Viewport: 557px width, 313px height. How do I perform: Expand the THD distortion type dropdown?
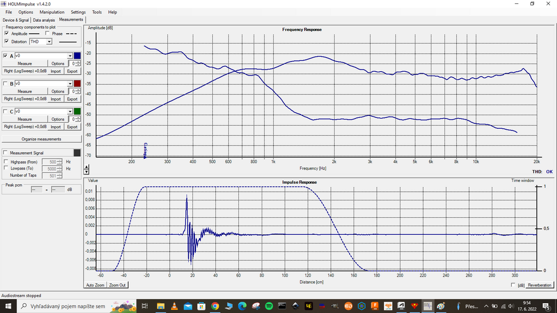click(x=49, y=41)
